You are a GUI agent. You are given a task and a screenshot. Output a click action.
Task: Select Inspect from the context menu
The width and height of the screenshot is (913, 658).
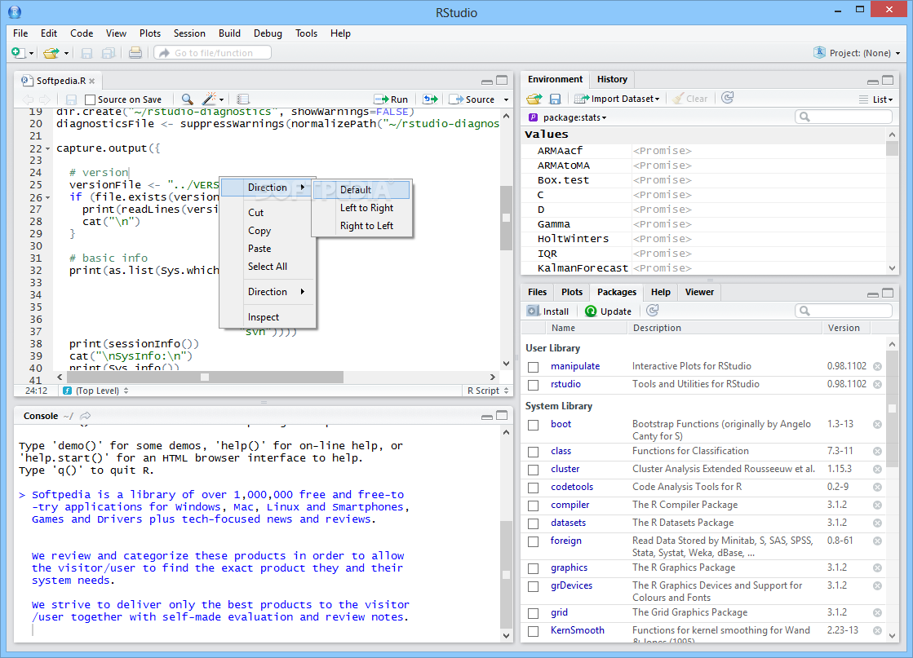tap(264, 317)
